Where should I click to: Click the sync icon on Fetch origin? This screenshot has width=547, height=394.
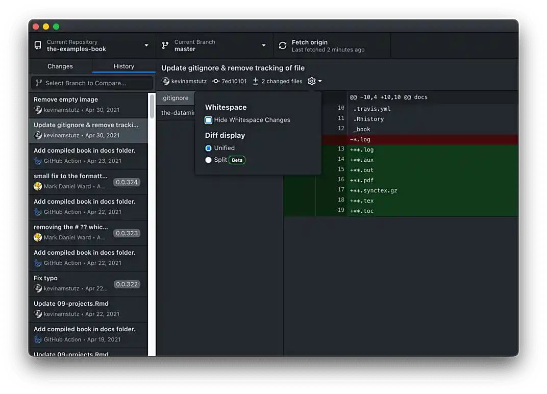[x=282, y=45]
